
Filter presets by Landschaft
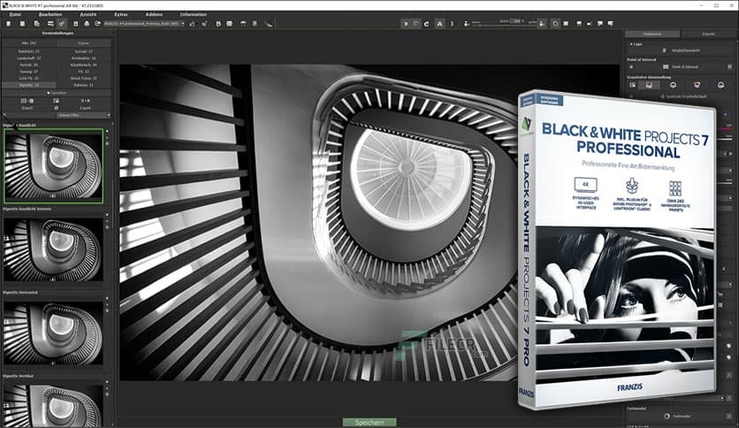(x=29, y=58)
